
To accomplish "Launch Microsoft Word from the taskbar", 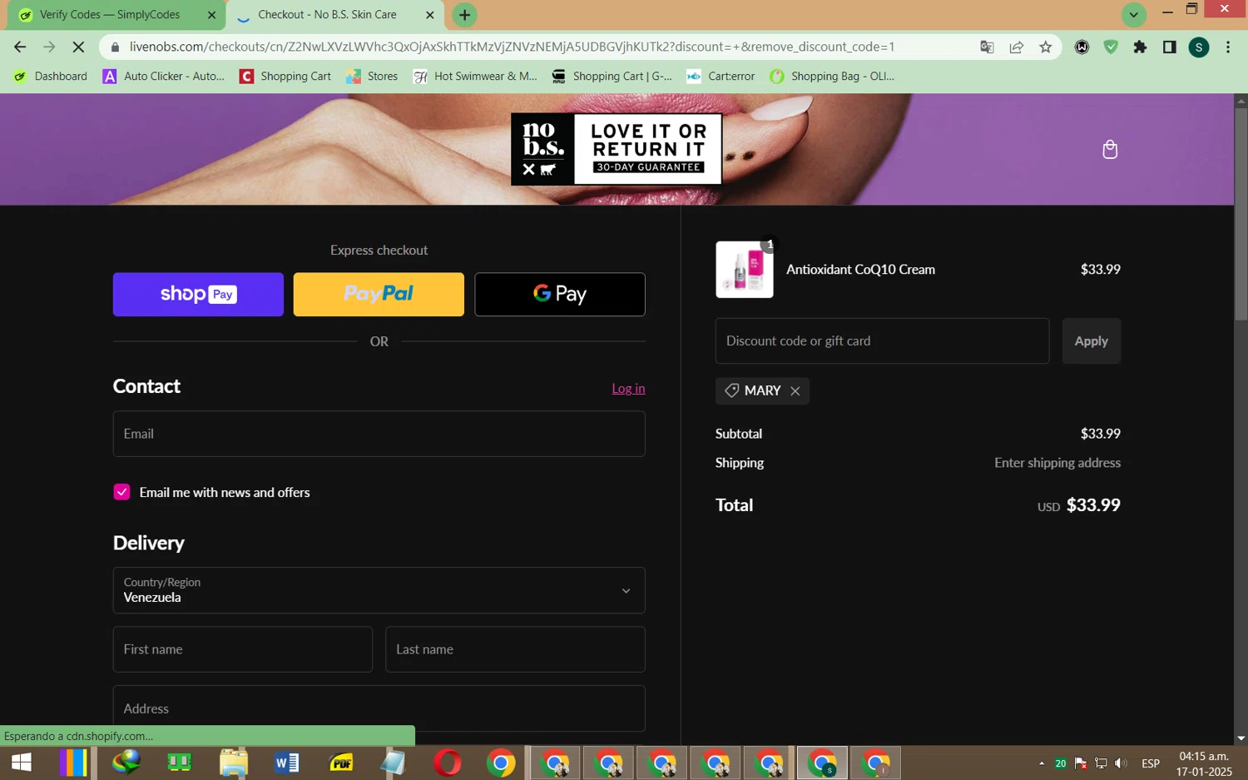I will [x=286, y=763].
